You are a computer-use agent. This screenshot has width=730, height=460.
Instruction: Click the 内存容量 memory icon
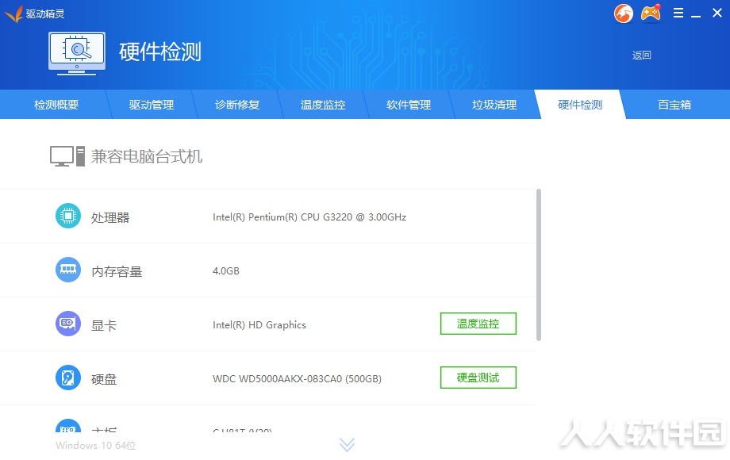pos(68,270)
